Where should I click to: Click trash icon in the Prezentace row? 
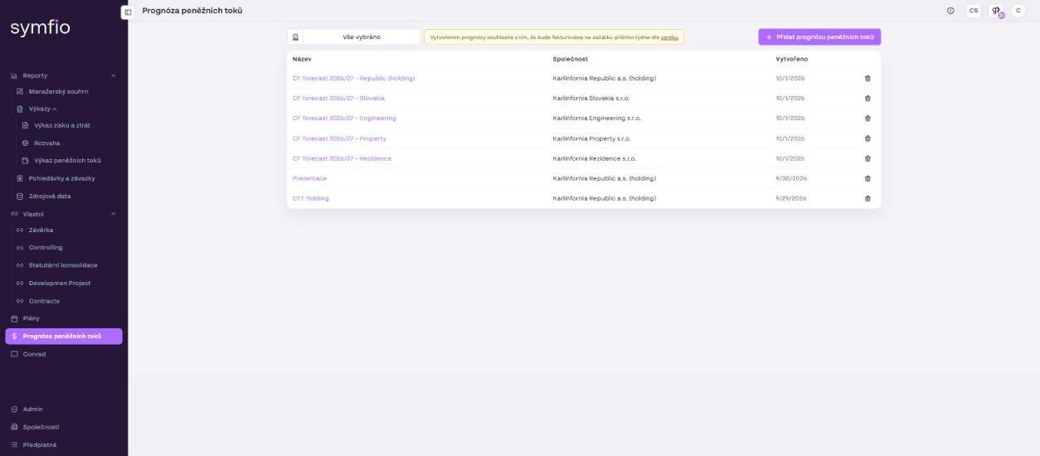[x=867, y=178]
